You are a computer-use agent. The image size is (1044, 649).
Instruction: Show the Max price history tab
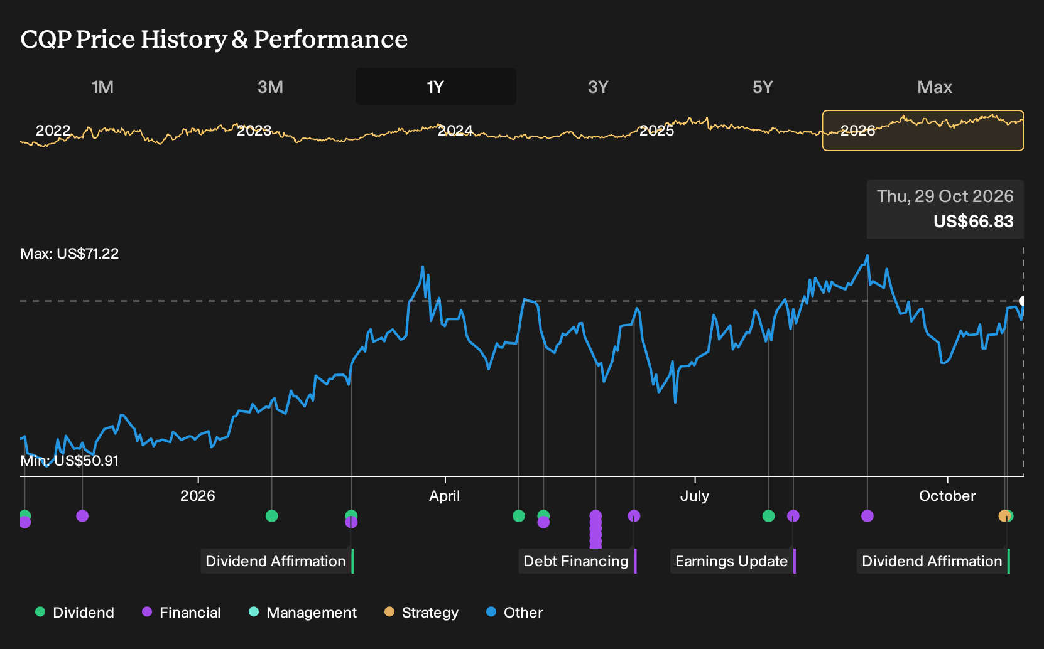coord(934,87)
